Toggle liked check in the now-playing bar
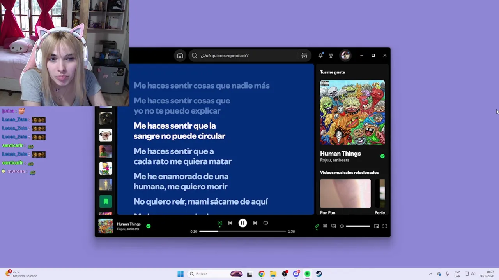The image size is (499, 280). tap(148, 226)
